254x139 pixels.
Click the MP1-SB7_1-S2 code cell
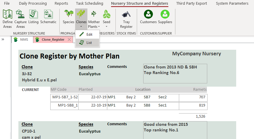pyautogui.click(x=65, y=97)
